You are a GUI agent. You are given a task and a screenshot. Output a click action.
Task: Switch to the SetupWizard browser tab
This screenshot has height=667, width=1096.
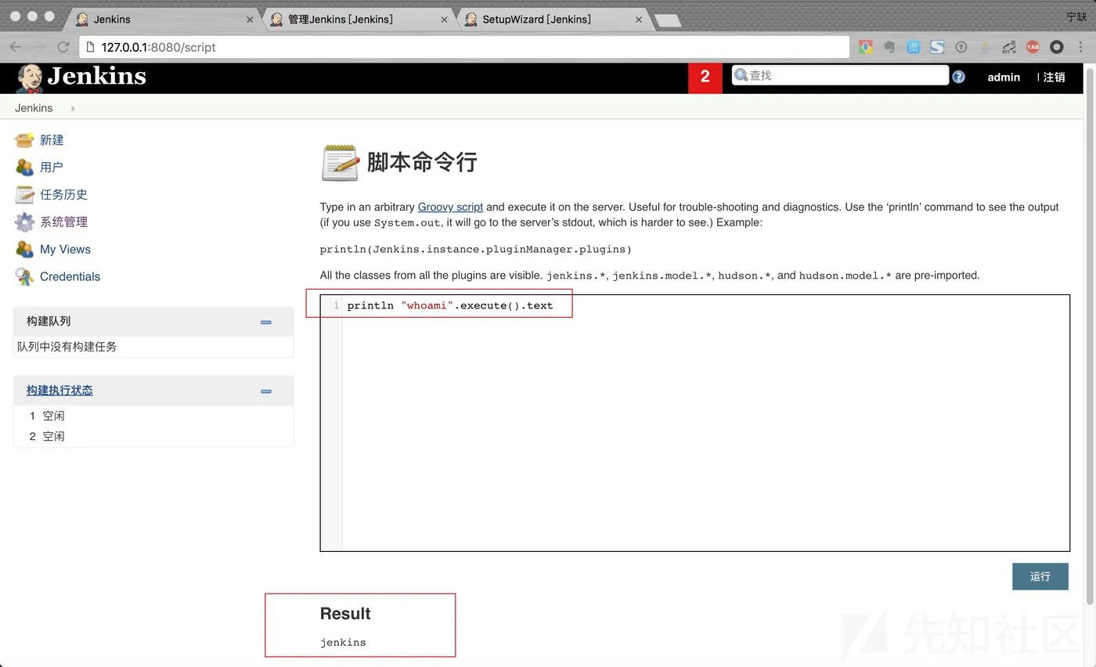pyautogui.click(x=553, y=20)
